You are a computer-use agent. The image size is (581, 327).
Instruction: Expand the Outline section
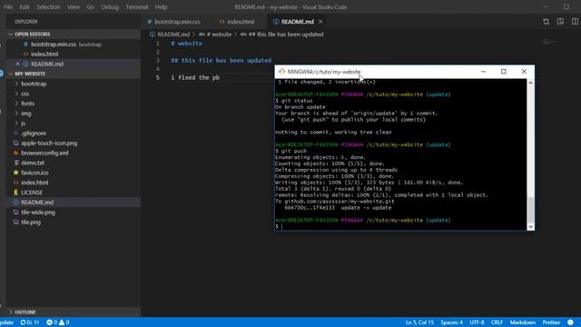(x=74, y=312)
